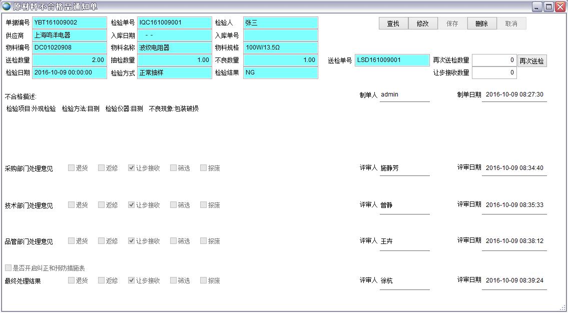Click the 删除 delete button

click(481, 23)
